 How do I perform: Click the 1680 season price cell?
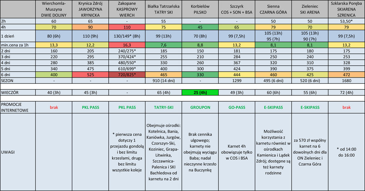[346, 81]
